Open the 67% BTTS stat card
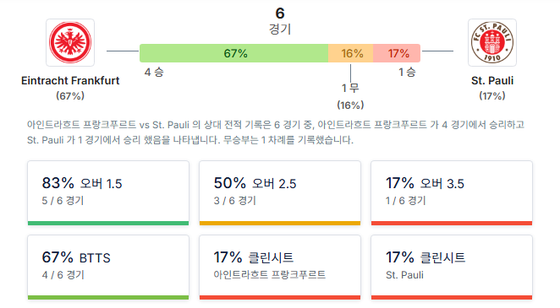Image resolution: width=560 pixels, height=308 pixels. 108,267
